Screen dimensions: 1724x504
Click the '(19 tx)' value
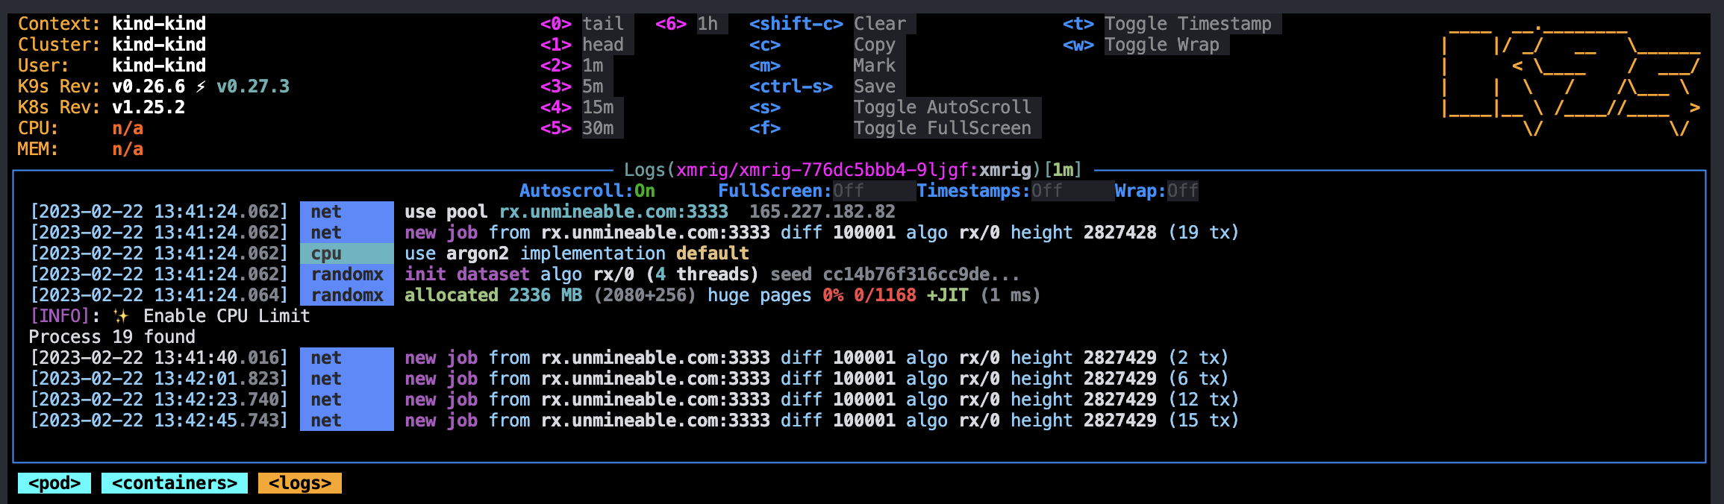coord(1204,233)
